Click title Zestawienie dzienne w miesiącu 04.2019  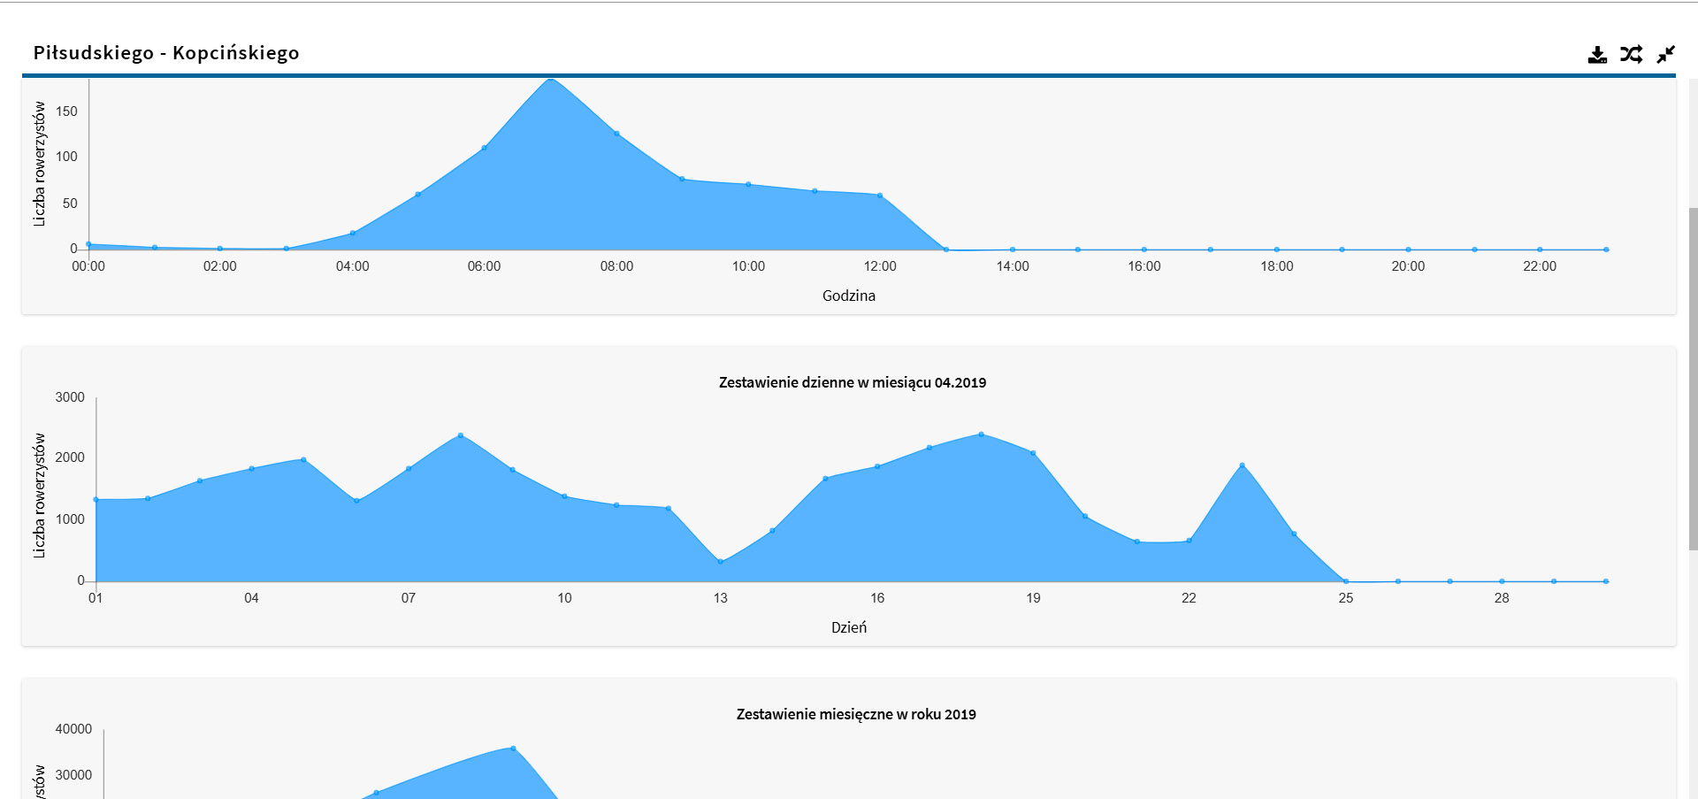(x=853, y=382)
